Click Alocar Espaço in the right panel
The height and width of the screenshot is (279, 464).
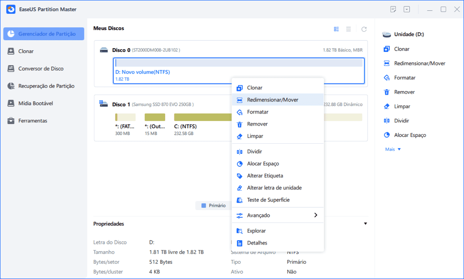pos(405,135)
